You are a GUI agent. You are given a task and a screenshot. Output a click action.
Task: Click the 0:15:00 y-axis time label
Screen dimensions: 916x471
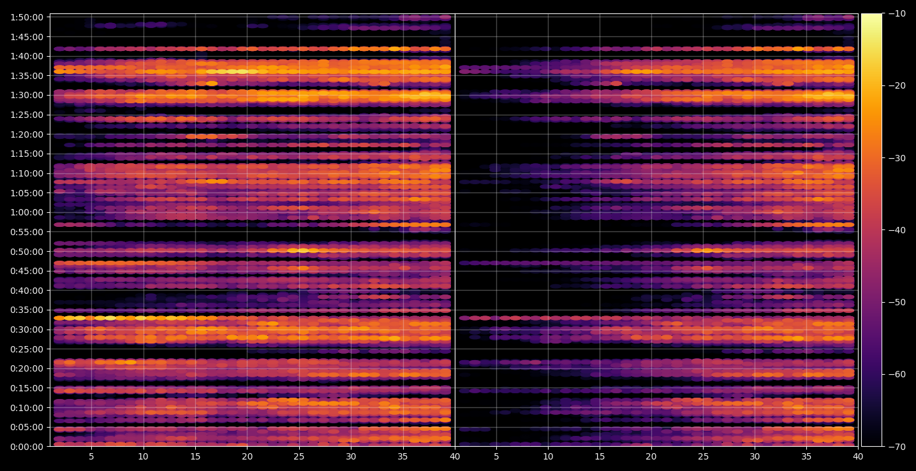27,388
